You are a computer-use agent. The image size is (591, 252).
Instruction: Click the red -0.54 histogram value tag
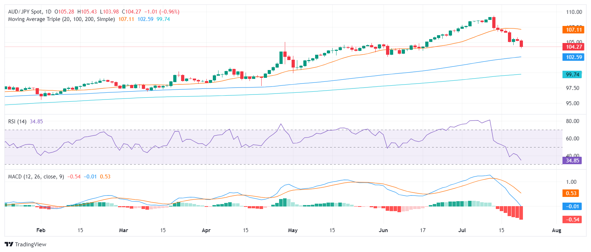point(572,219)
